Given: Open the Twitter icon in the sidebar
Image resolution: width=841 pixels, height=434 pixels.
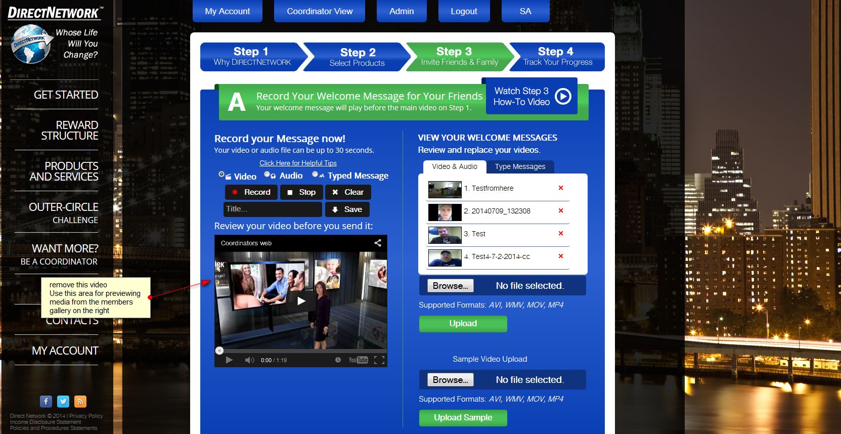Looking at the screenshot, I should pyautogui.click(x=63, y=401).
